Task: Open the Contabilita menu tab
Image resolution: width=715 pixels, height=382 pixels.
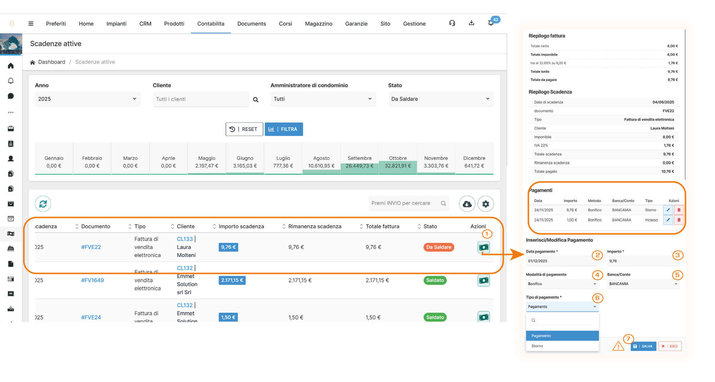Action: click(x=211, y=24)
